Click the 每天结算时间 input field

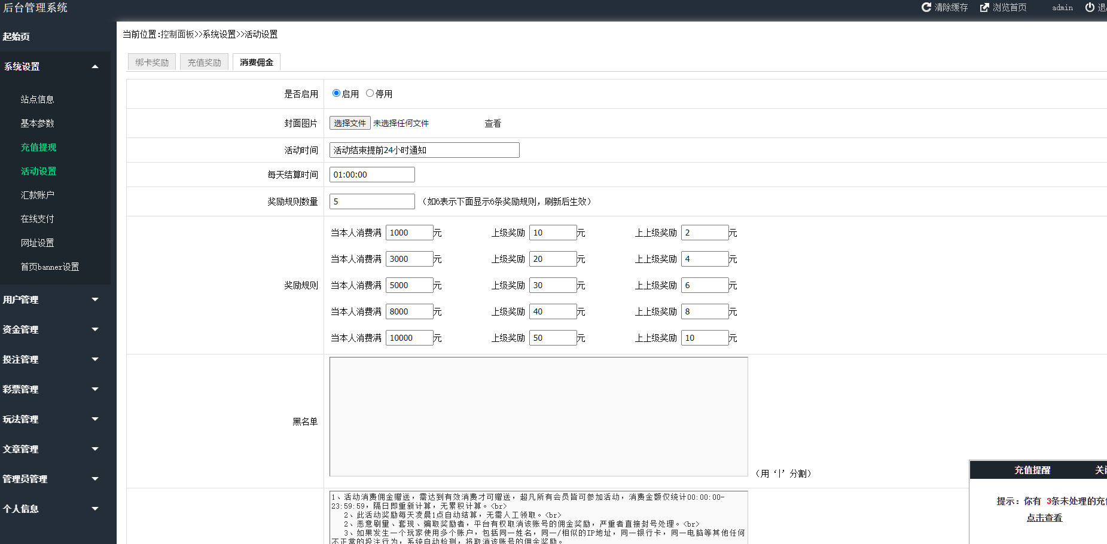coord(372,175)
